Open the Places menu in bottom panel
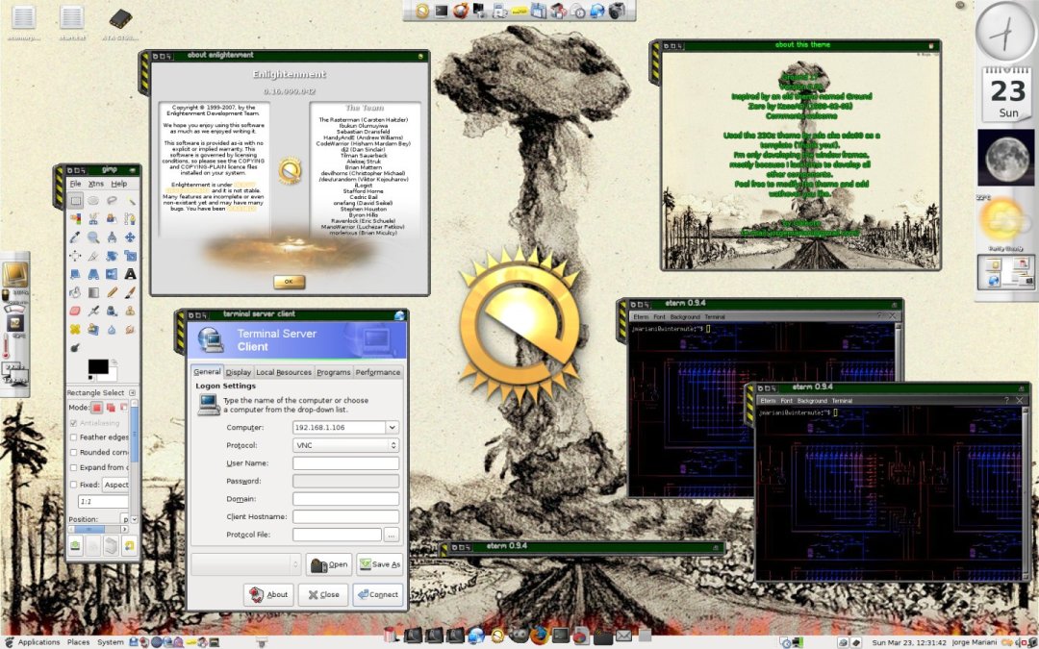This screenshot has height=649, width=1039. click(78, 642)
